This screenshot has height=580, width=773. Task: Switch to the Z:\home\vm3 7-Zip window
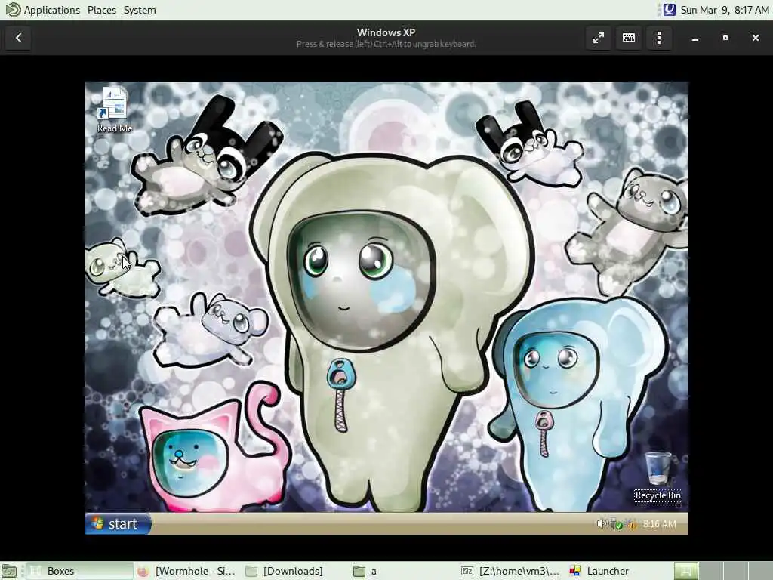[x=512, y=571]
